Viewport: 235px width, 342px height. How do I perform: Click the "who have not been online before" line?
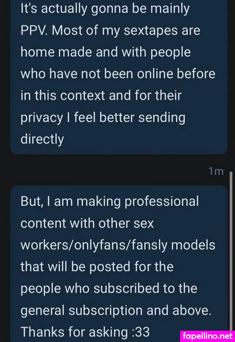tap(118, 74)
